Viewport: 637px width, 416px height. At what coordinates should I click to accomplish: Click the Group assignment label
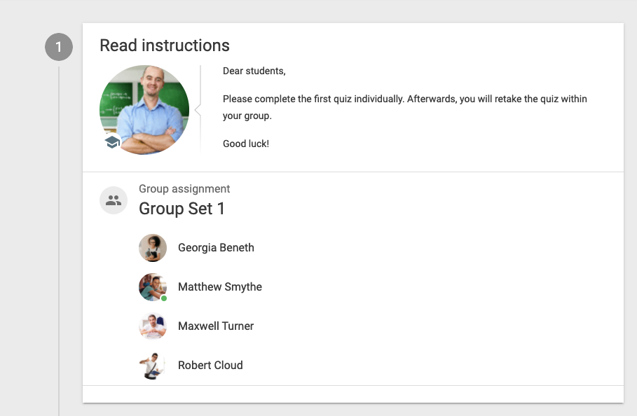click(x=184, y=188)
